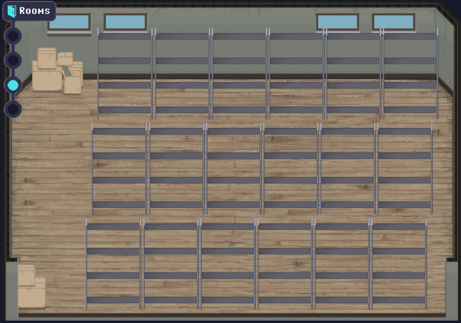Viewport: 461px width, 323px height.
Task: Click the door icon beside Rooms
Action: [x=12, y=11]
